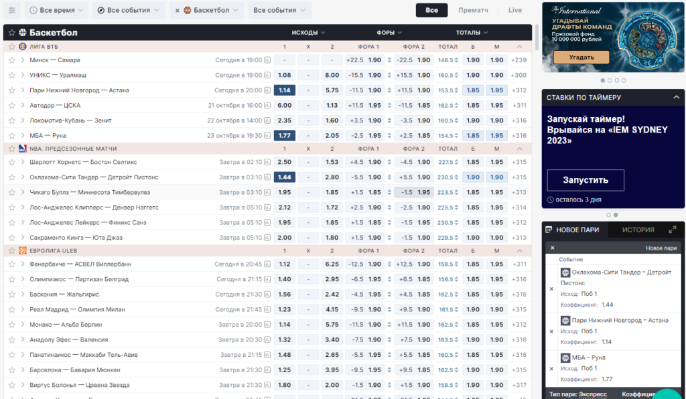Click the Запустить timer button
The width and height of the screenshot is (686, 399).
[586, 180]
